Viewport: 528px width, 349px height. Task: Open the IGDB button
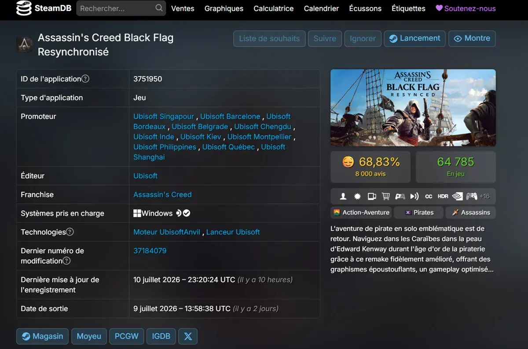pos(161,336)
